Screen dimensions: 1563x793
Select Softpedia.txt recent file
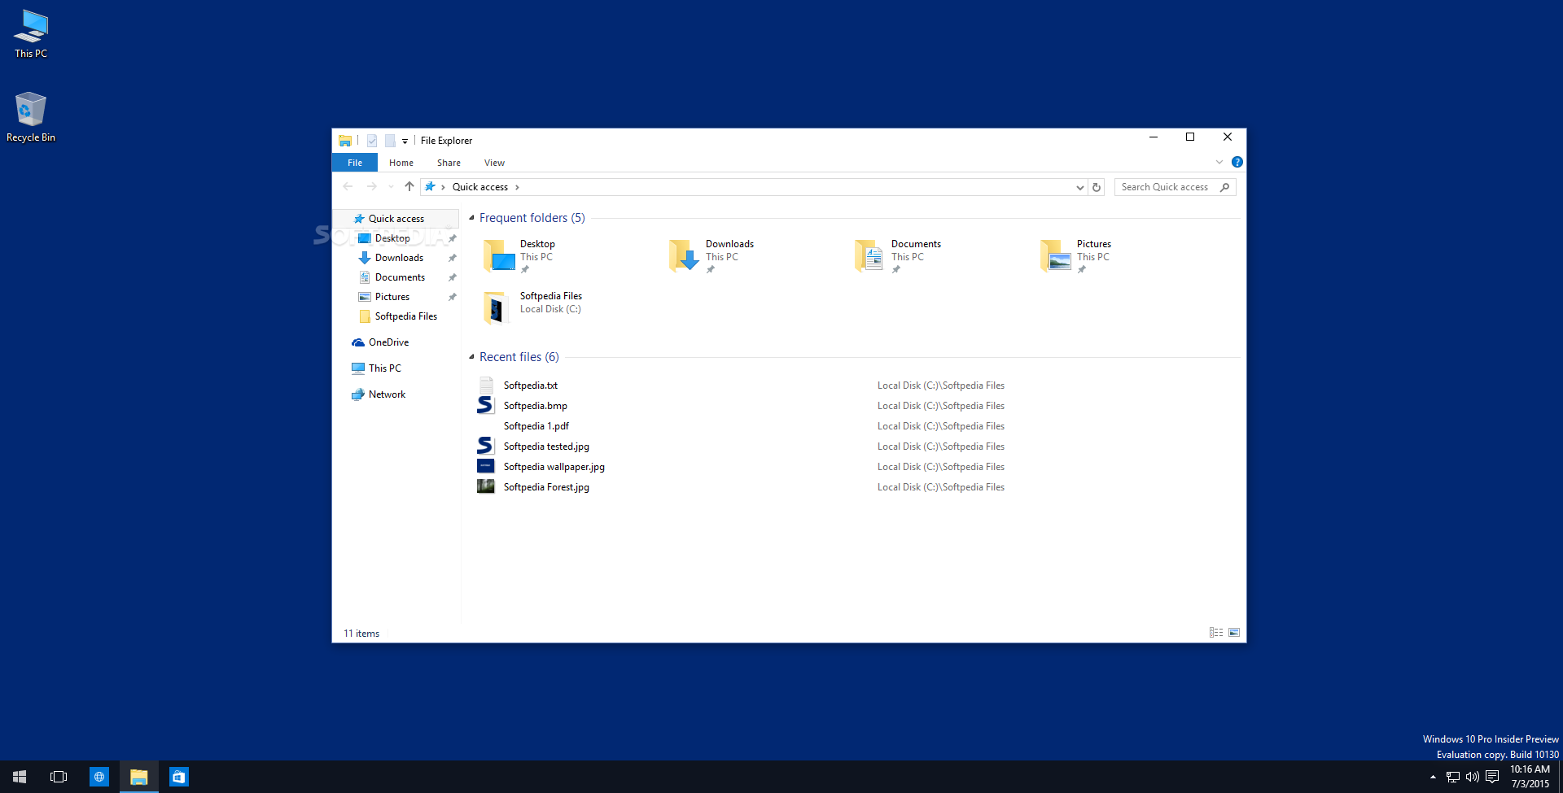click(530, 386)
